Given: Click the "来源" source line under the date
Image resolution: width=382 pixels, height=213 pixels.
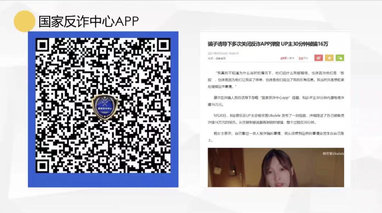Looking at the screenshot, I should pyautogui.click(x=217, y=58).
